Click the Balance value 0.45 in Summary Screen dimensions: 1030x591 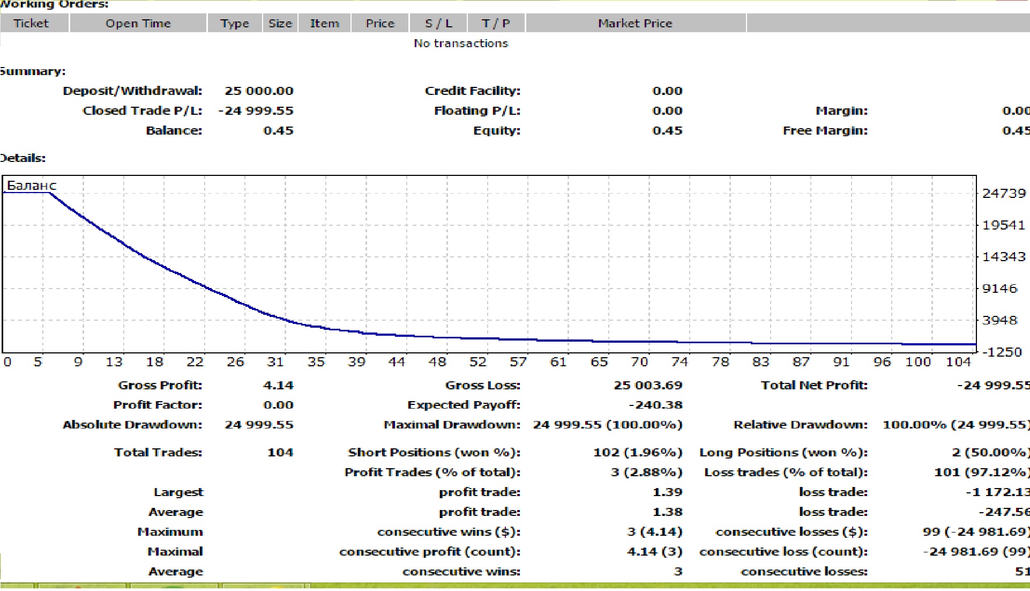pos(278,130)
